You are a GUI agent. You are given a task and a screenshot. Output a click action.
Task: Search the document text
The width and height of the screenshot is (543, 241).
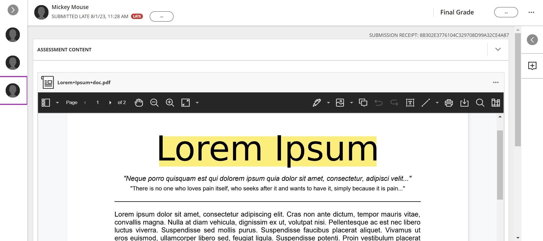click(480, 103)
